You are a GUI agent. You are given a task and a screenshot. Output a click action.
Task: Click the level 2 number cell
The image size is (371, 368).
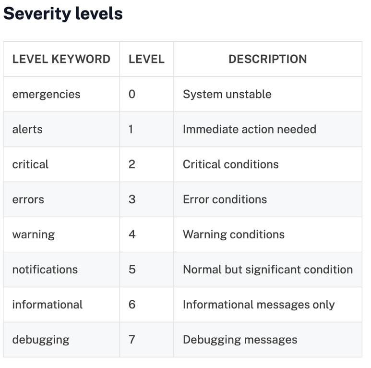click(132, 164)
